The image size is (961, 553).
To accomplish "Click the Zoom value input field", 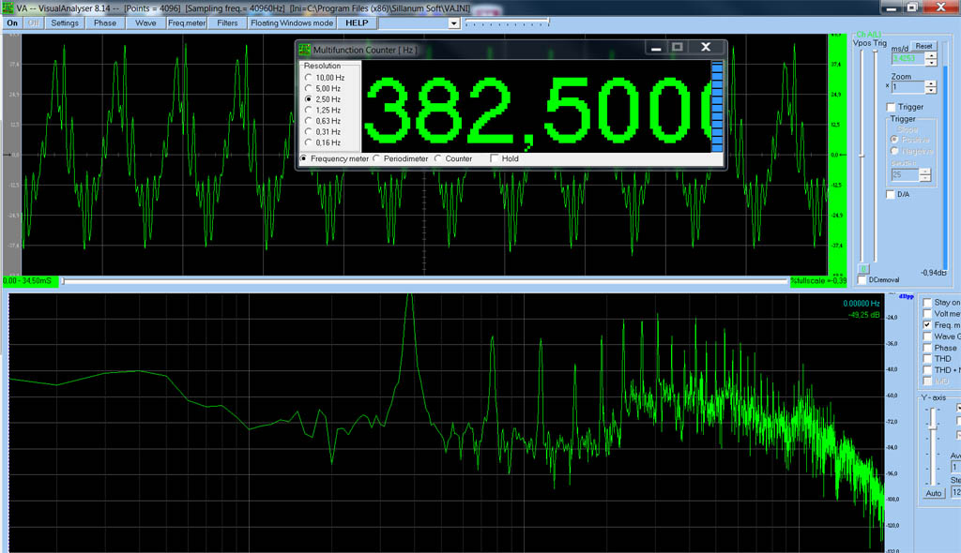I will point(907,87).
